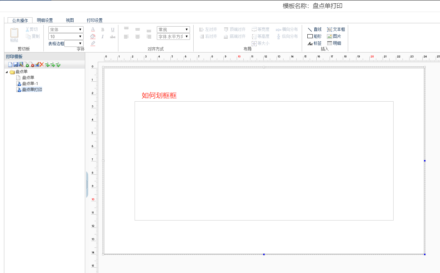Click inside the rectangle on the canvas
This screenshot has height=273, width=440.
(x=264, y=161)
